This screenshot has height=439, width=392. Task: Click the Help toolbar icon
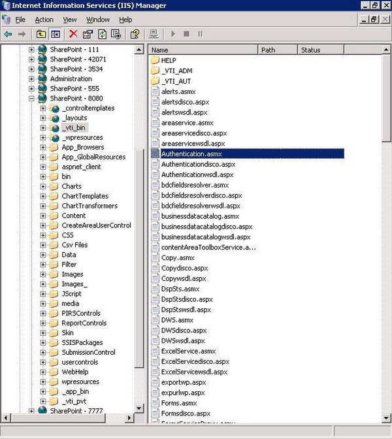135,34
